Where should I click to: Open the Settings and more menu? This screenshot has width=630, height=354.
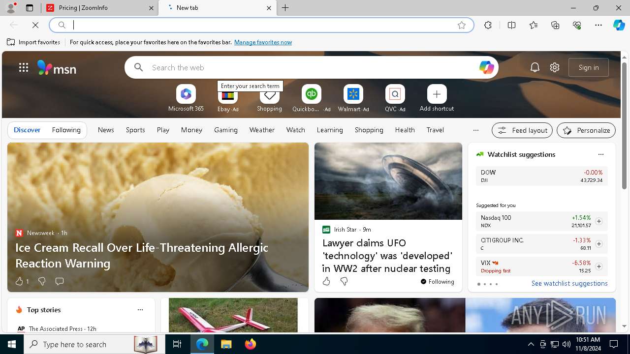[x=598, y=25]
